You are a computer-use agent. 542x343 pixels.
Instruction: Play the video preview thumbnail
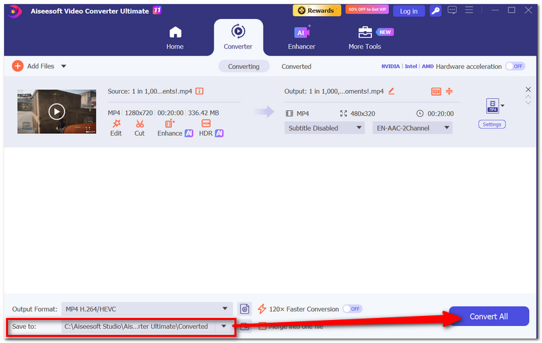(x=57, y=112)
